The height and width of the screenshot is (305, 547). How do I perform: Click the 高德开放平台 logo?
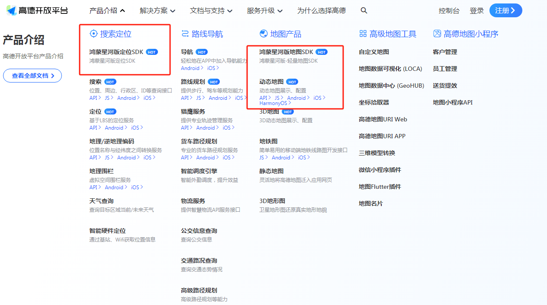coord(37,11)
